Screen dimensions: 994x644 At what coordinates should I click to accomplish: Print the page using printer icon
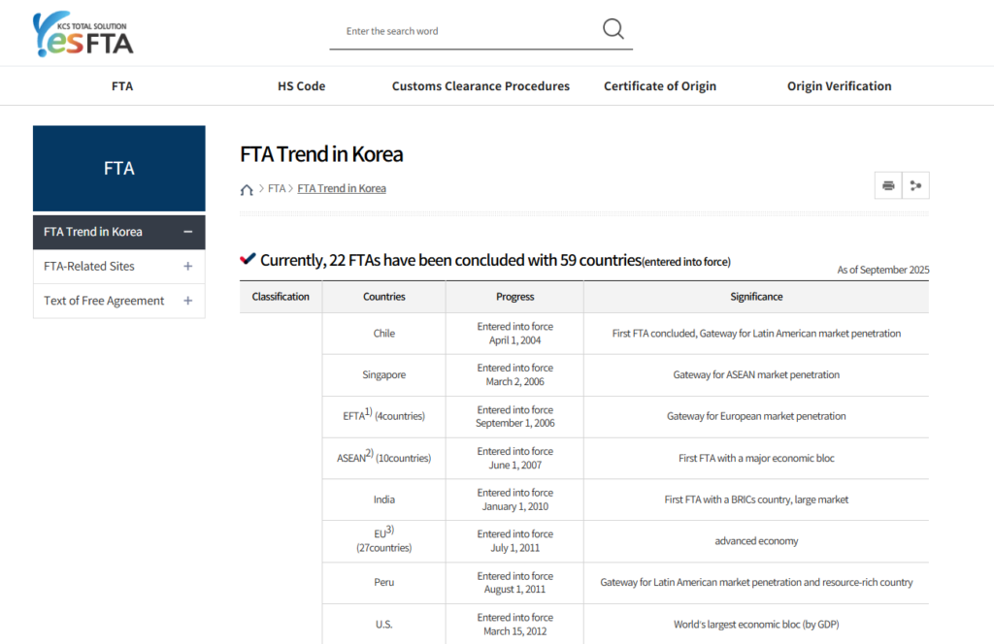[x=888, y=185]
